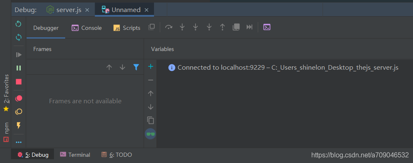Screen dimensions: 413x163
Task: Pause the running program
Action: click(x=18, y=68)
